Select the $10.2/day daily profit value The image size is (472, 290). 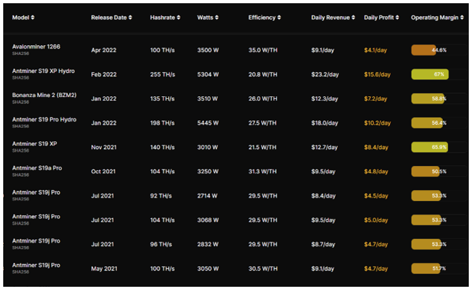pyautogui.click(x=377, y=123)
